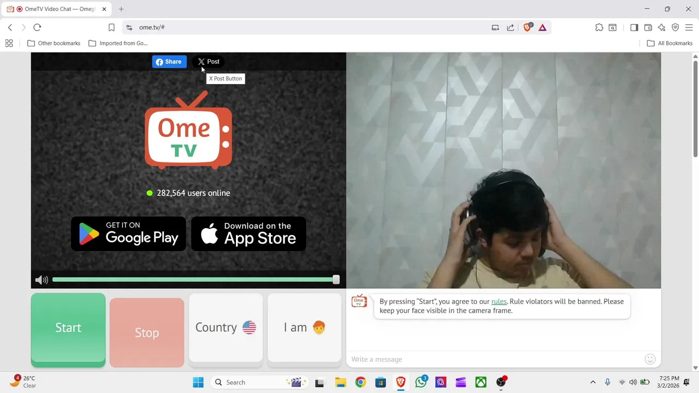Viewport: 699px width, 393px height.
Task: Open All Bookmarks folder
Action: [x=670, y=43]
